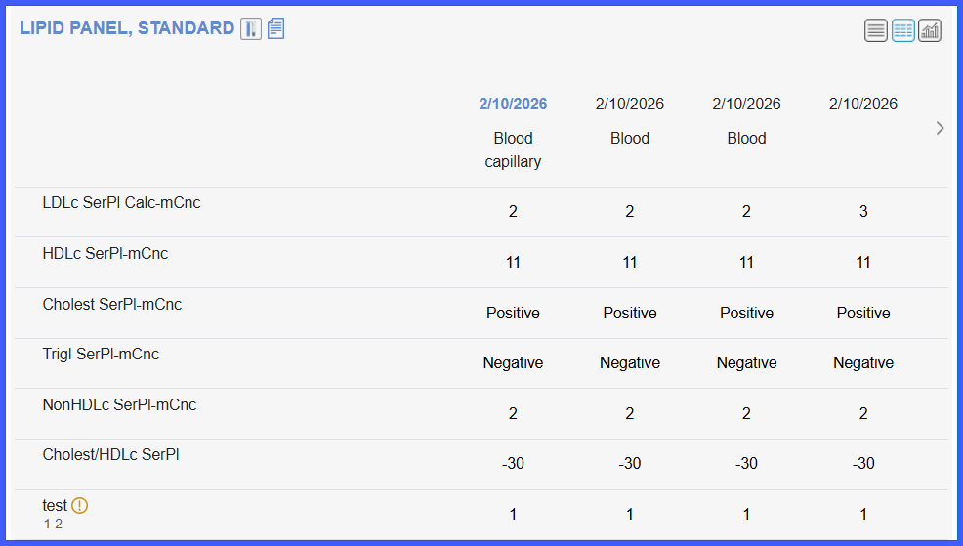Click the specimen tube icon beside panel title

251,29
